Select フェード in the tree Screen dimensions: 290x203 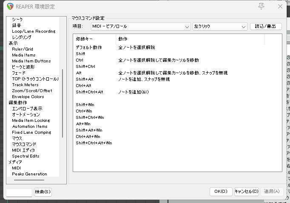[x=19, y=73]
